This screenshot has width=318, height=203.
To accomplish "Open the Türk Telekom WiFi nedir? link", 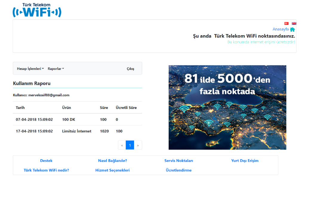I will (x=46, y=170).
